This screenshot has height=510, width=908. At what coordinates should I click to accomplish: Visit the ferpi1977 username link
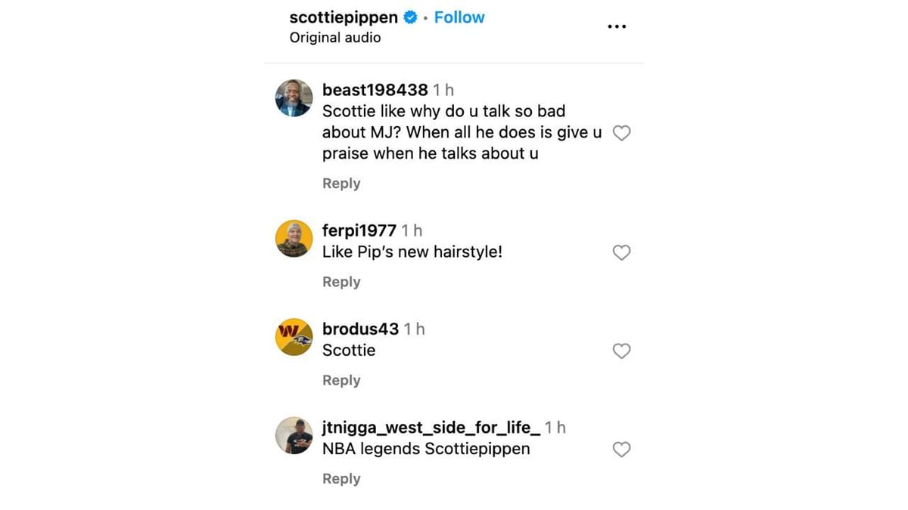click(x=359, y=230)
